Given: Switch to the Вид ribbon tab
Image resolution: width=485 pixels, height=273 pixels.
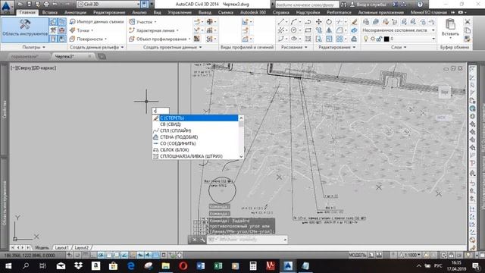Looking at the screenshot, I should [x=157, y=12].
